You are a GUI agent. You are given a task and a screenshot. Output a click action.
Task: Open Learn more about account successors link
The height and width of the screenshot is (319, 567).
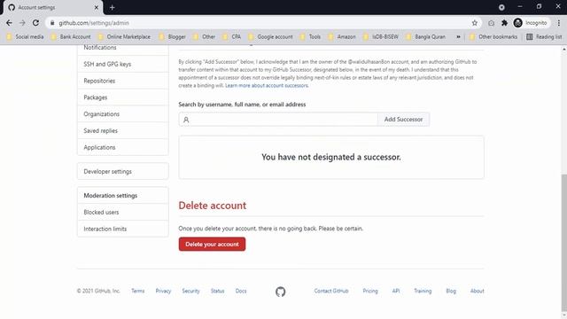point(267,86)
